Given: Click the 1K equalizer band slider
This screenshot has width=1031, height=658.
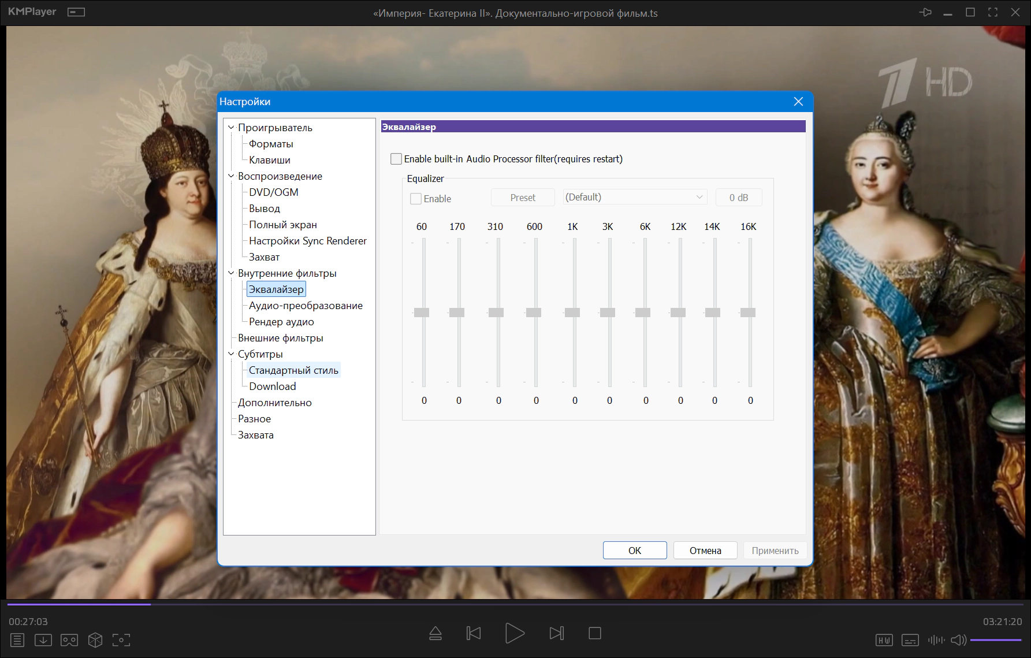Looking at the screenshot, I should [x=572, y=313].
